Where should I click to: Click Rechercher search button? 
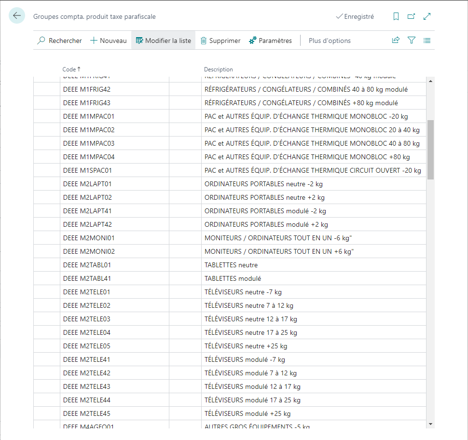click(59, 41)
